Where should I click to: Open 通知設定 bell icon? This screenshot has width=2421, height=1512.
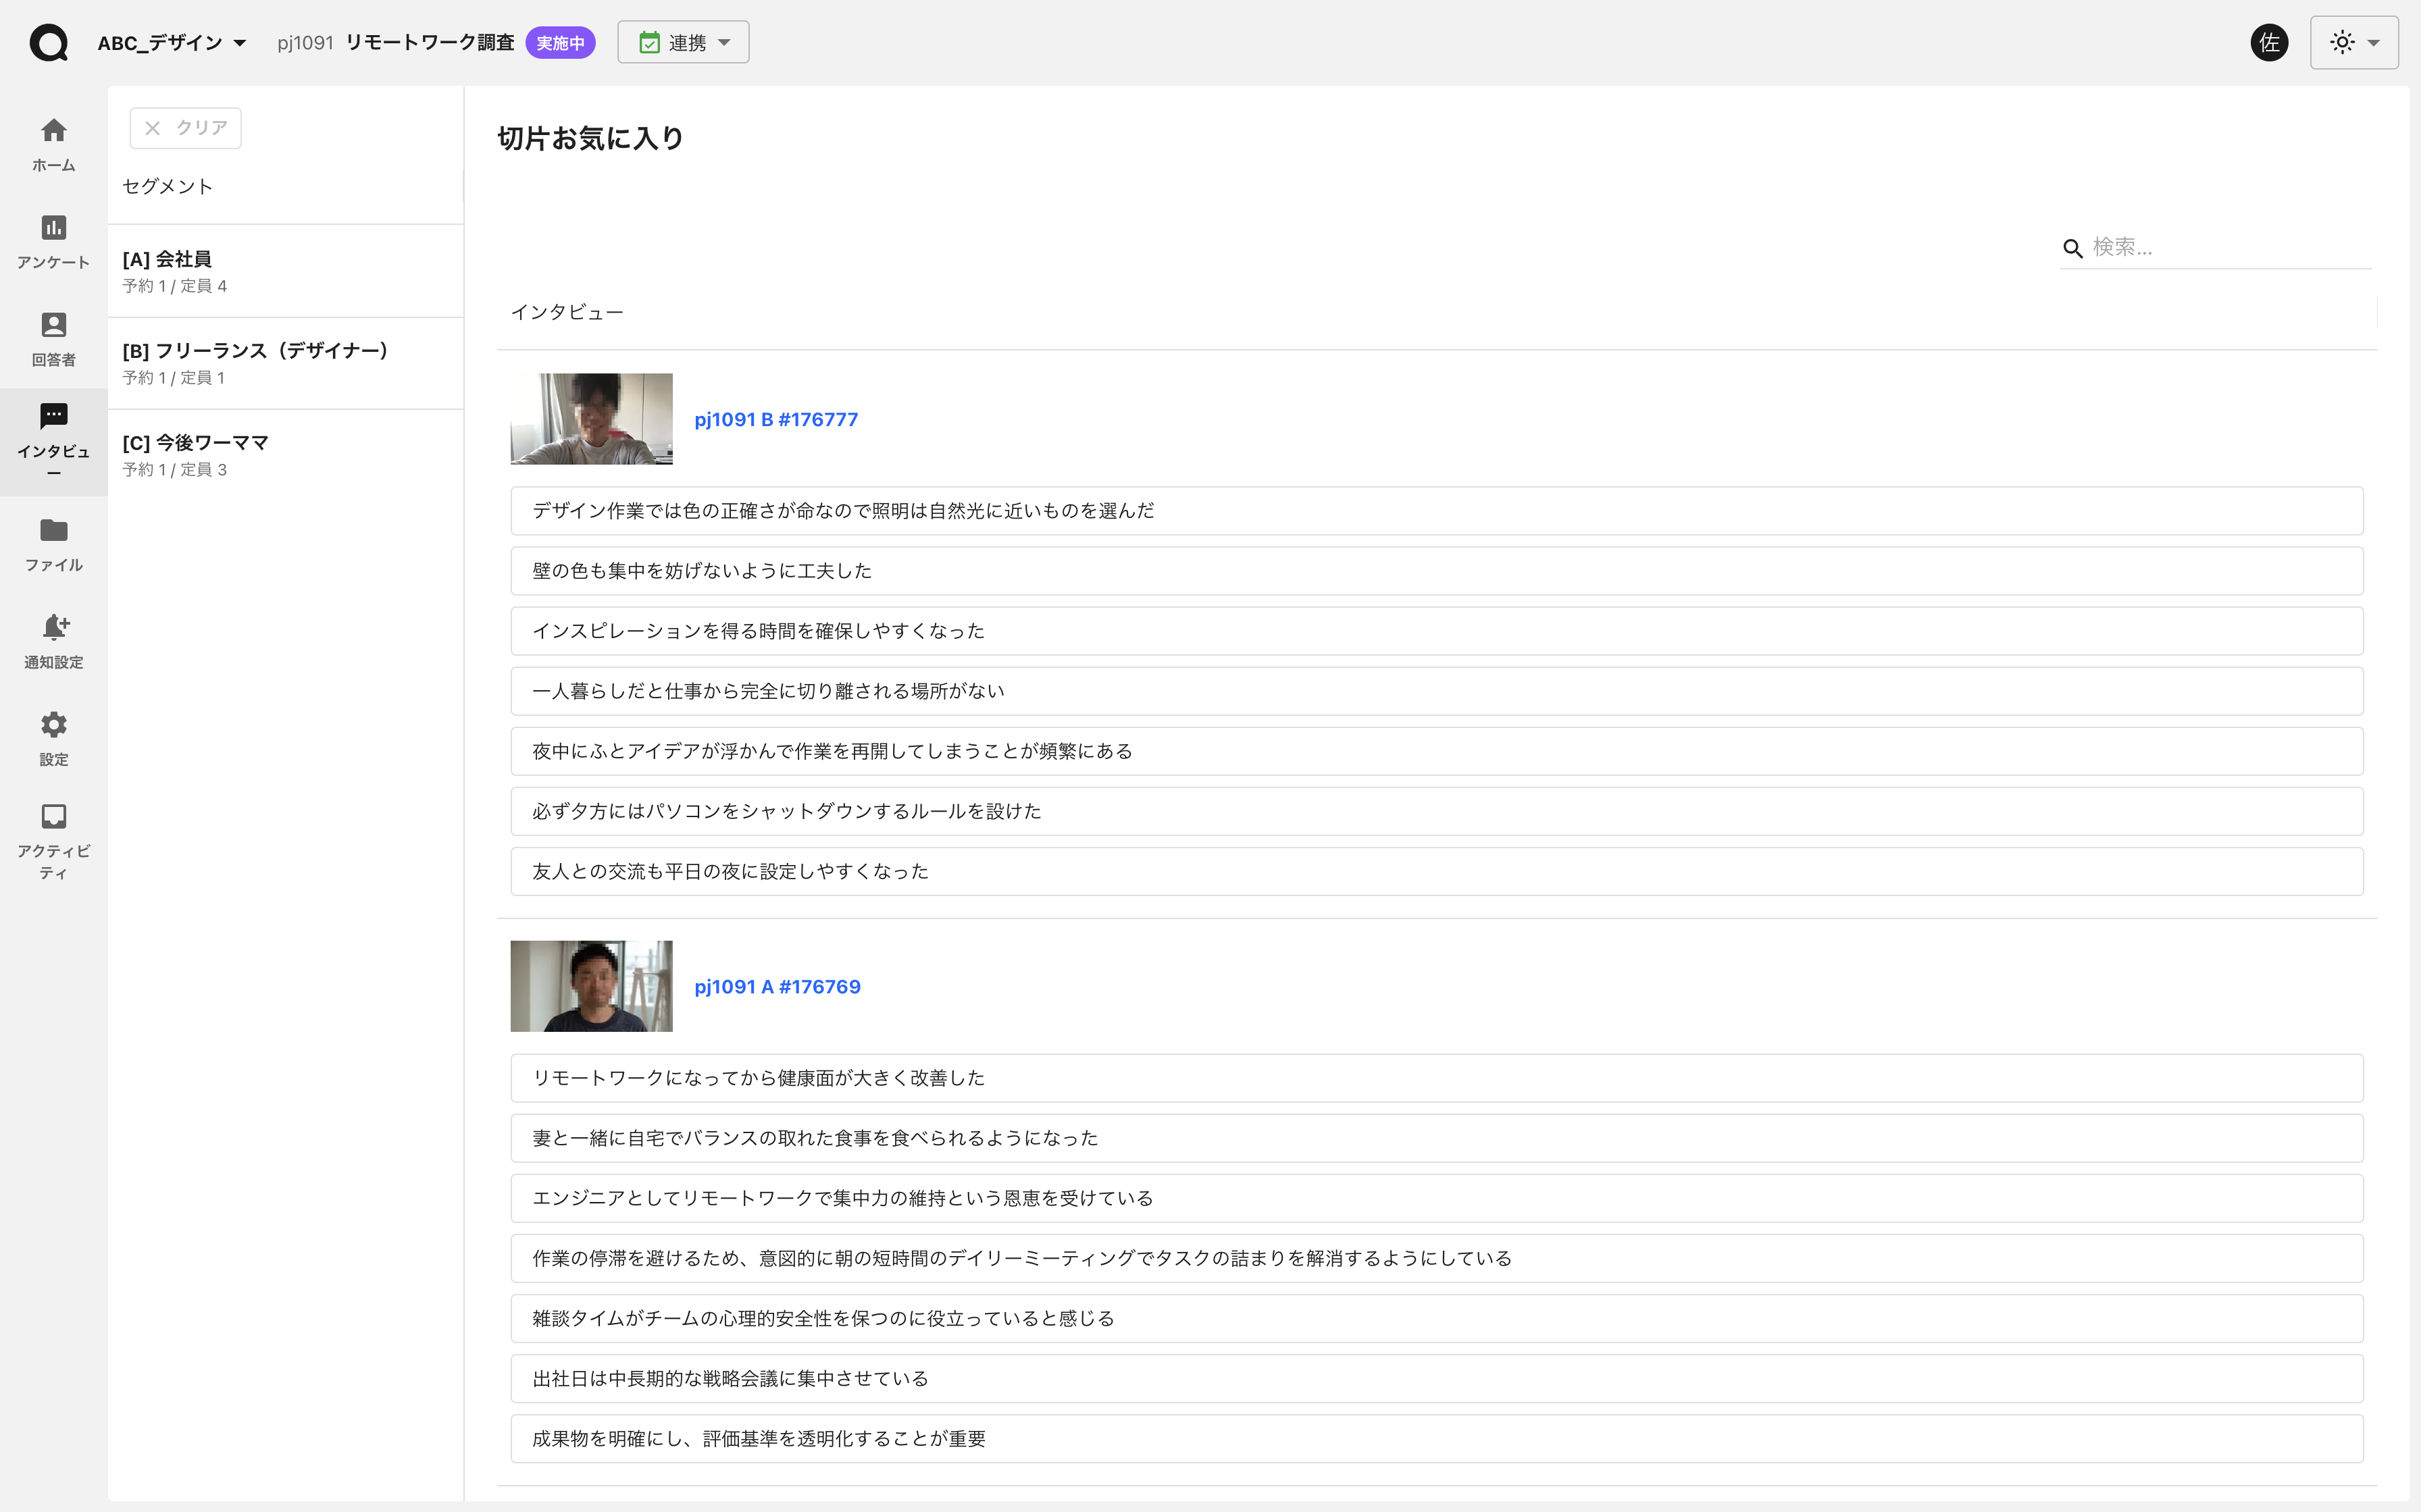[x=53, y=627]
